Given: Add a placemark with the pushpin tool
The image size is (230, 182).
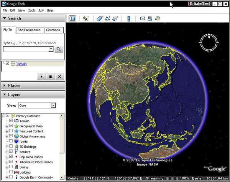Looking at the screenshot, I should 86,18.
